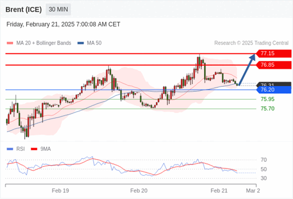Click the green 75.95 support level text
The width and height of the screenshot is (293, 199).
268,99
